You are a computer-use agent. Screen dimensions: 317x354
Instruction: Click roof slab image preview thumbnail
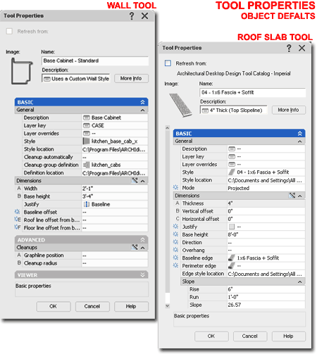(x=180, y=105)
